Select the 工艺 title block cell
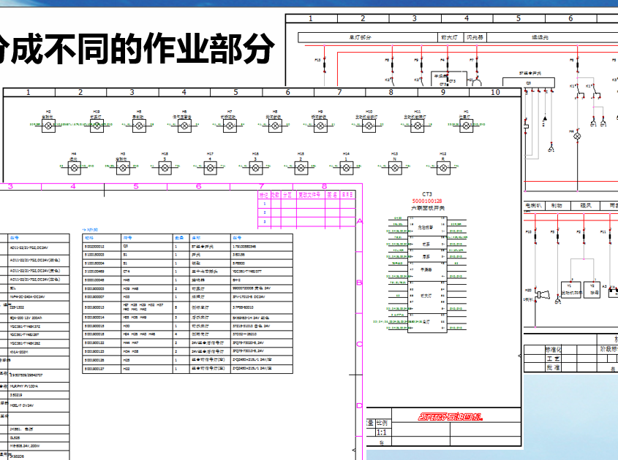This screenshot has width=618, height=460. (553, 359)
